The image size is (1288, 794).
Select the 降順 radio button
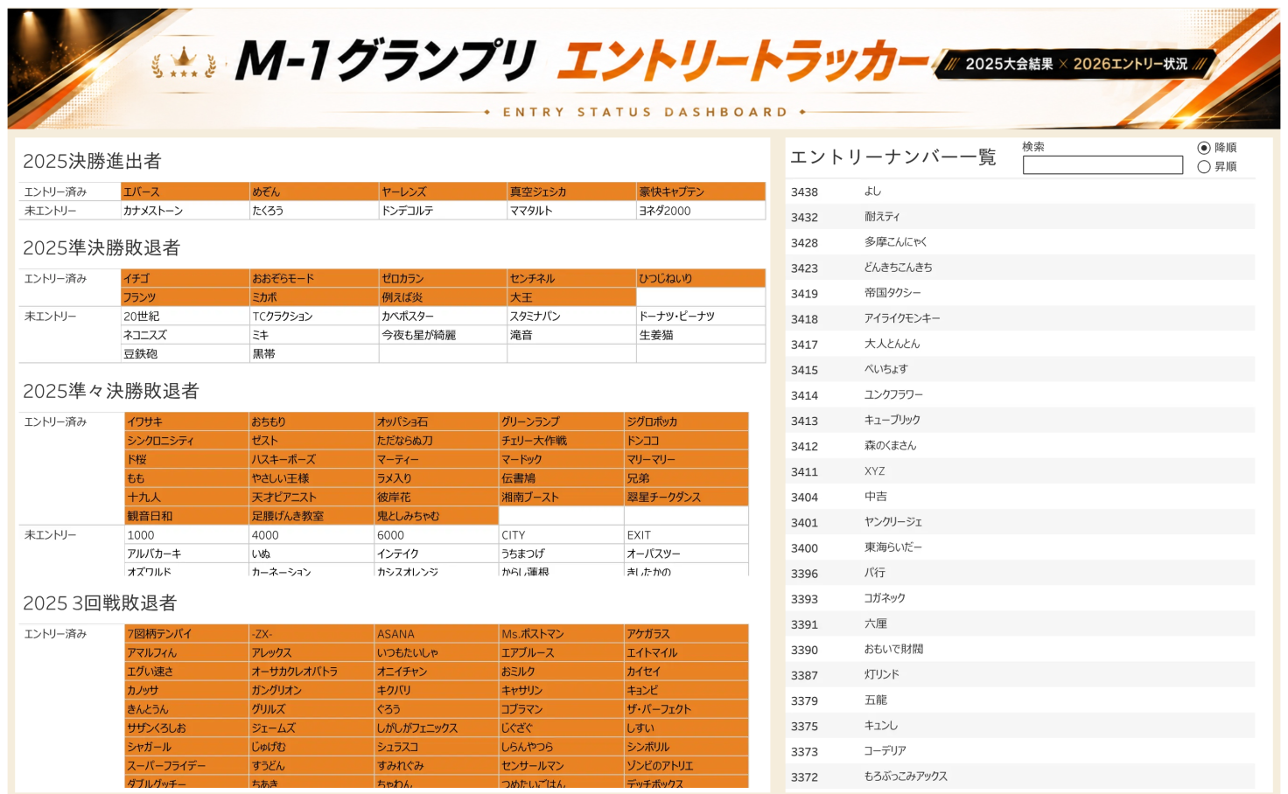pos(1204,148)
